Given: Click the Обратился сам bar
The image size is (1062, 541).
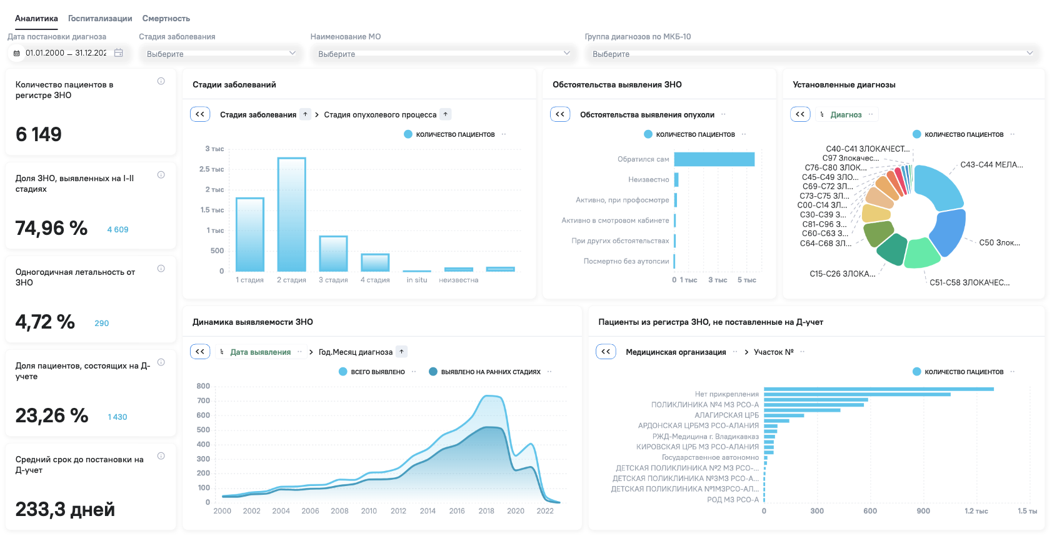Looking at the screenshot, I should pyautogui.click(x=714, y=159).
